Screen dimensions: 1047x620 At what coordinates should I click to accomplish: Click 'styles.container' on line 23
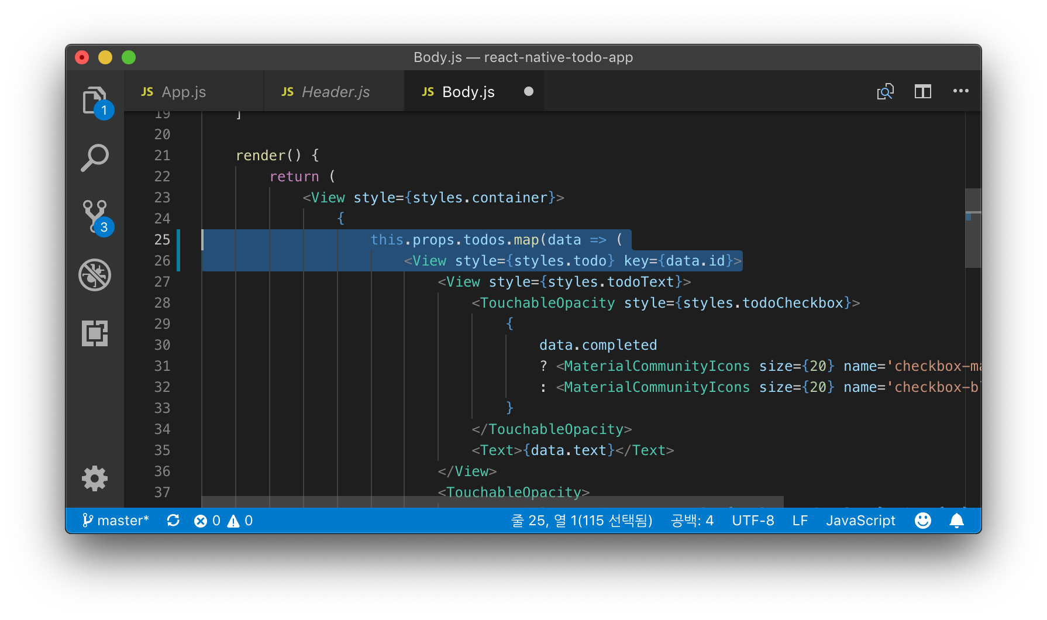coord(480,198)
